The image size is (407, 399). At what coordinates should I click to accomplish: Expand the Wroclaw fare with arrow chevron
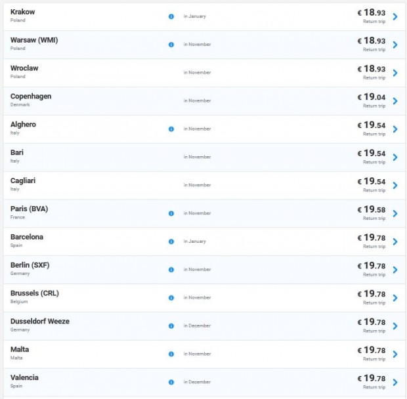[395, 73]
